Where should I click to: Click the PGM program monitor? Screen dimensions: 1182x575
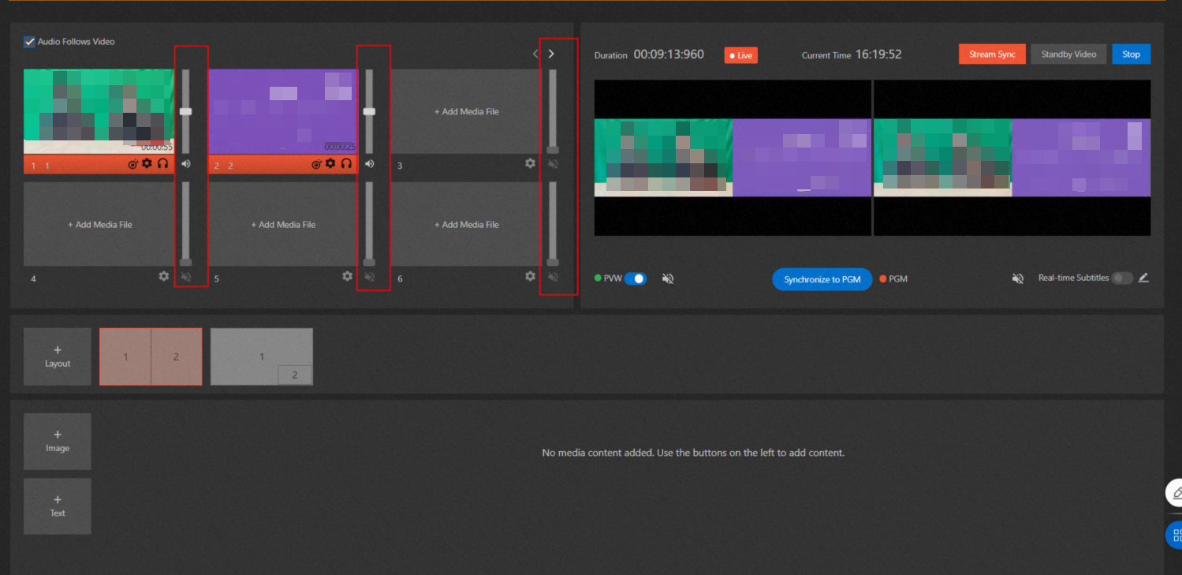1012,158
